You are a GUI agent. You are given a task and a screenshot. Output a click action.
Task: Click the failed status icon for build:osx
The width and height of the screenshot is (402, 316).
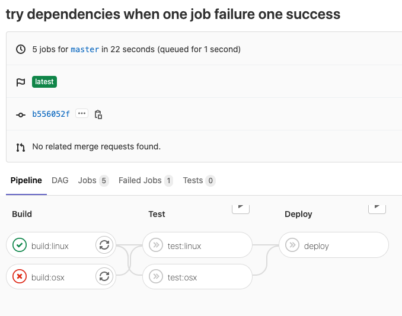(20, 276)
